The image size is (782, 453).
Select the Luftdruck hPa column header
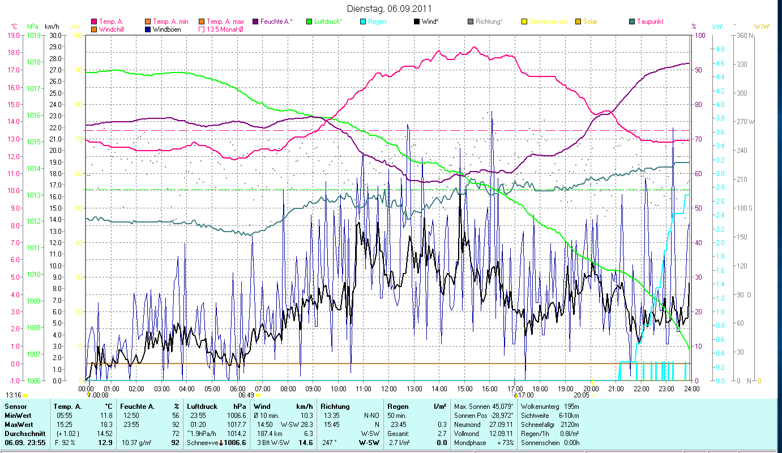click(x=217, y=406)
